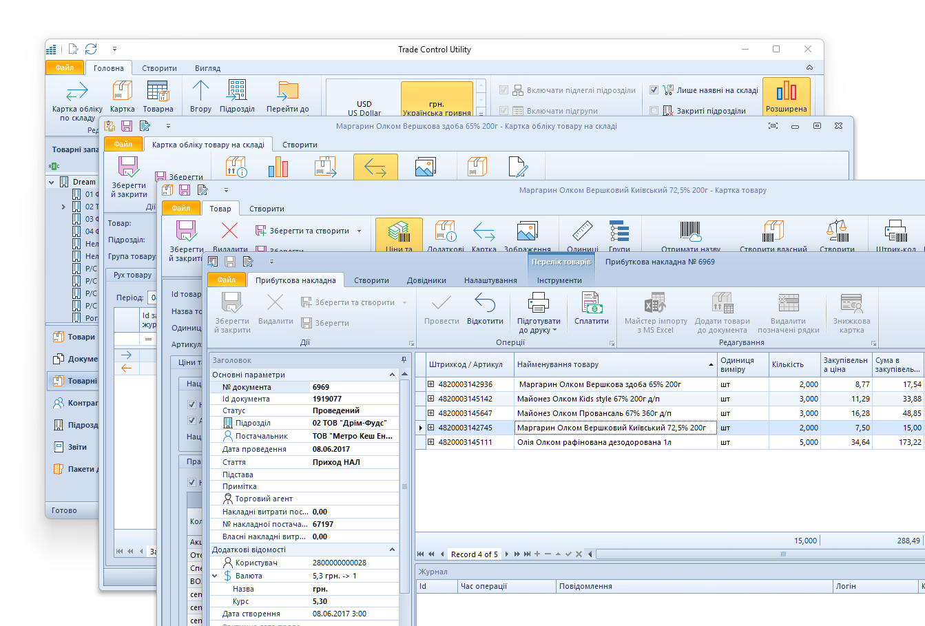The height and width of the screenshot is (626, 925).
Task: Click the pin icon of the Заголовок panel
Action: tap(404, 360)
